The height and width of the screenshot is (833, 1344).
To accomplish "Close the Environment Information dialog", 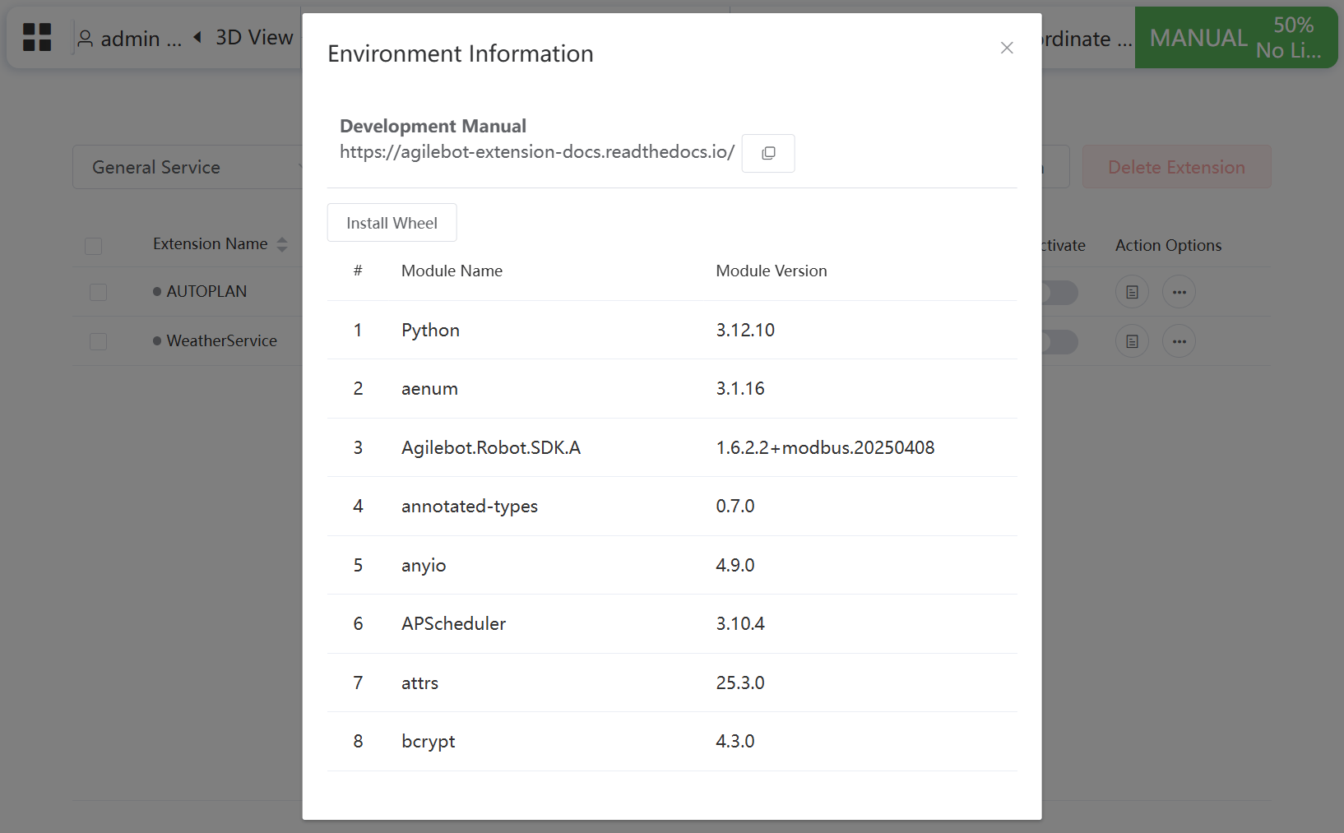I will point(1006,48).
